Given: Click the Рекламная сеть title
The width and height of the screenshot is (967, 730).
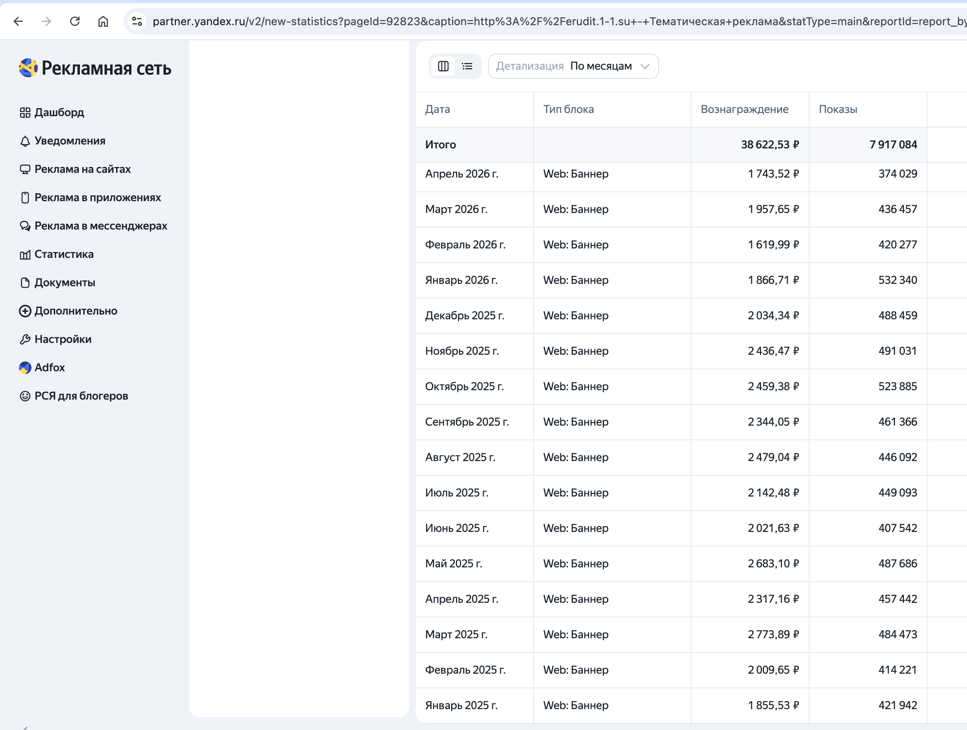Looking at the screenshot, I should pyautogui.click(x=106, y=68).
